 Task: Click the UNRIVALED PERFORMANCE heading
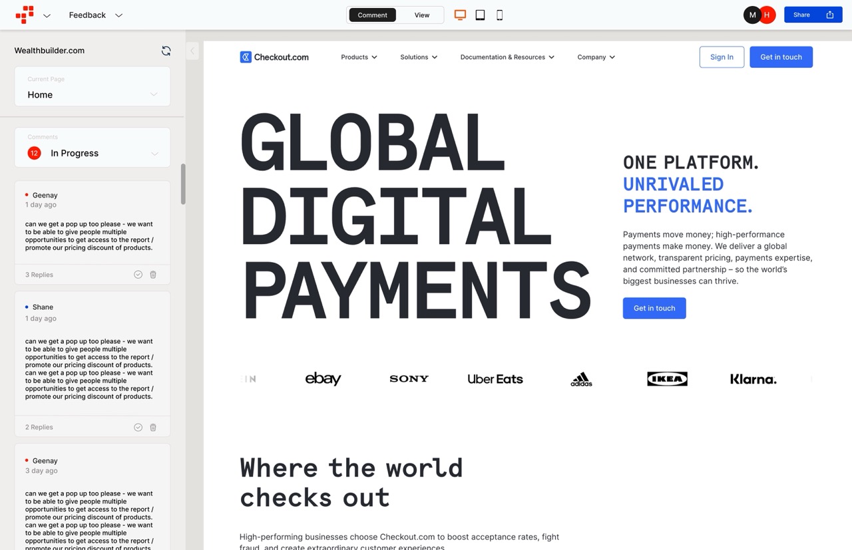coord(688,195)
